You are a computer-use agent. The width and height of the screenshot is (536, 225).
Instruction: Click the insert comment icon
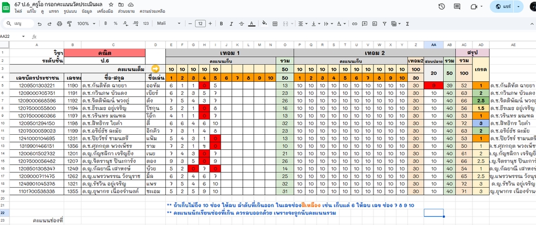pos(365,23)
